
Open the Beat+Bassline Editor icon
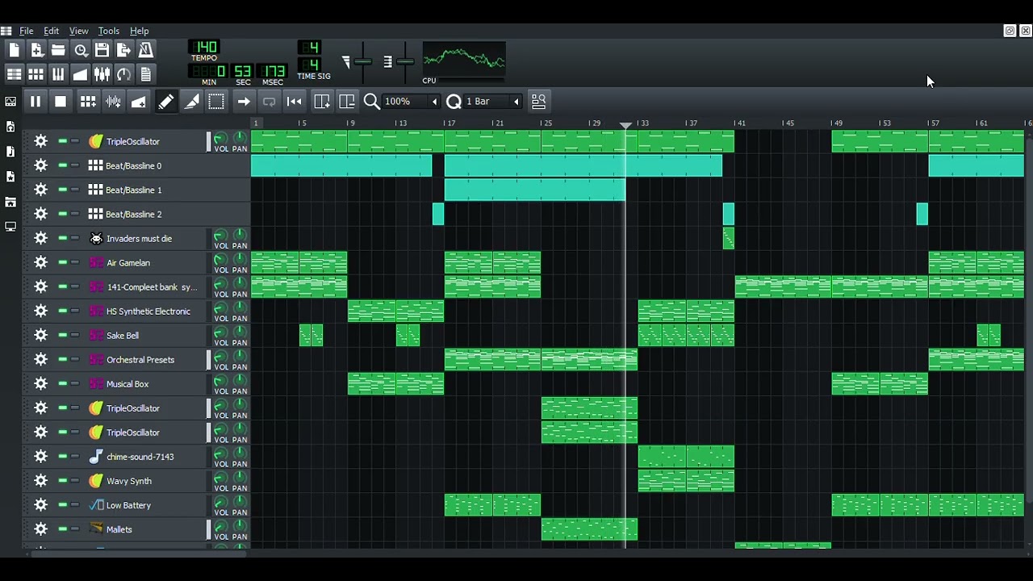click(x=36, y=74)
